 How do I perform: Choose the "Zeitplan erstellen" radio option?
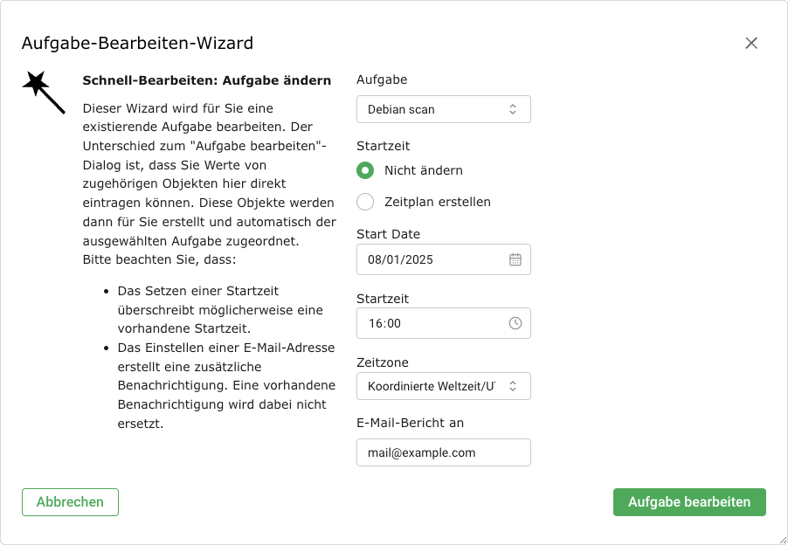(366, 202)
